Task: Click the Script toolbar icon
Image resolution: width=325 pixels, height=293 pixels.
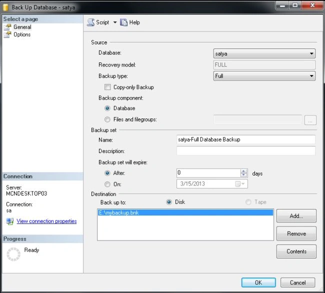Action: [x=90, y=22]
